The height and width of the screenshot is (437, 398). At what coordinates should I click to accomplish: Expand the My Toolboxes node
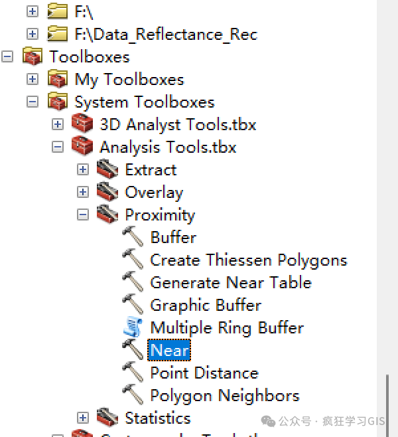(x=33, y=79)
